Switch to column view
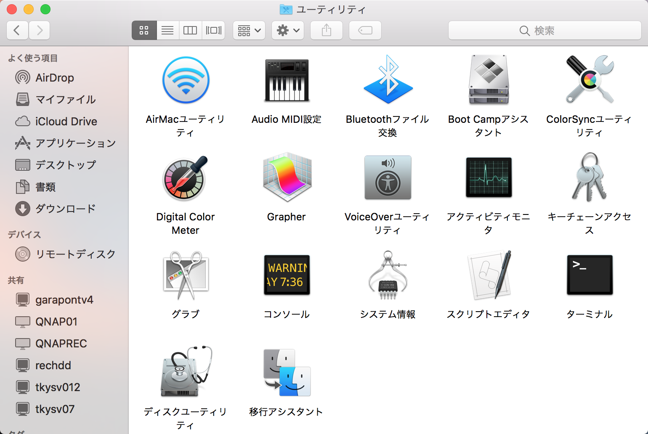 click(x=190, y=30)
